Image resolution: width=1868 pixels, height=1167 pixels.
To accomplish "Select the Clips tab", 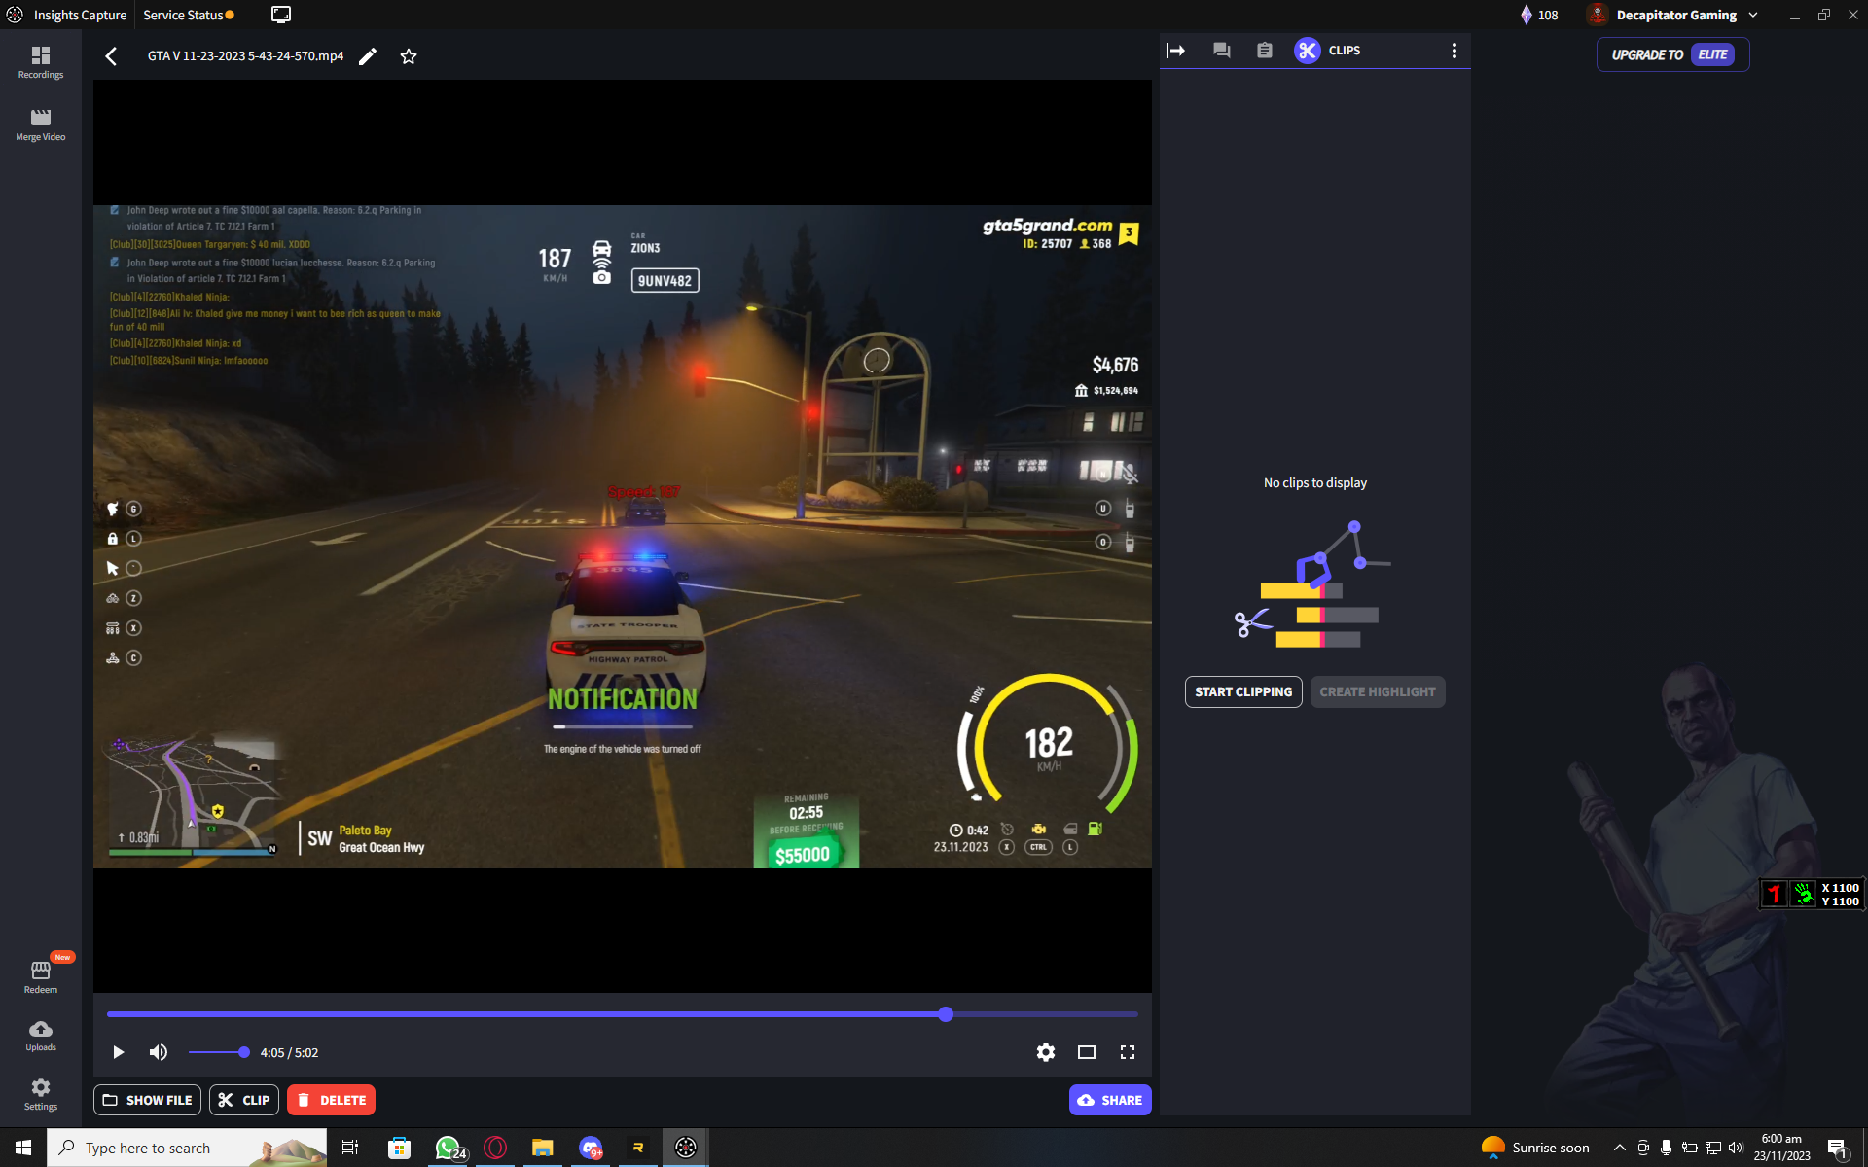I will (x=1328, y=51).
